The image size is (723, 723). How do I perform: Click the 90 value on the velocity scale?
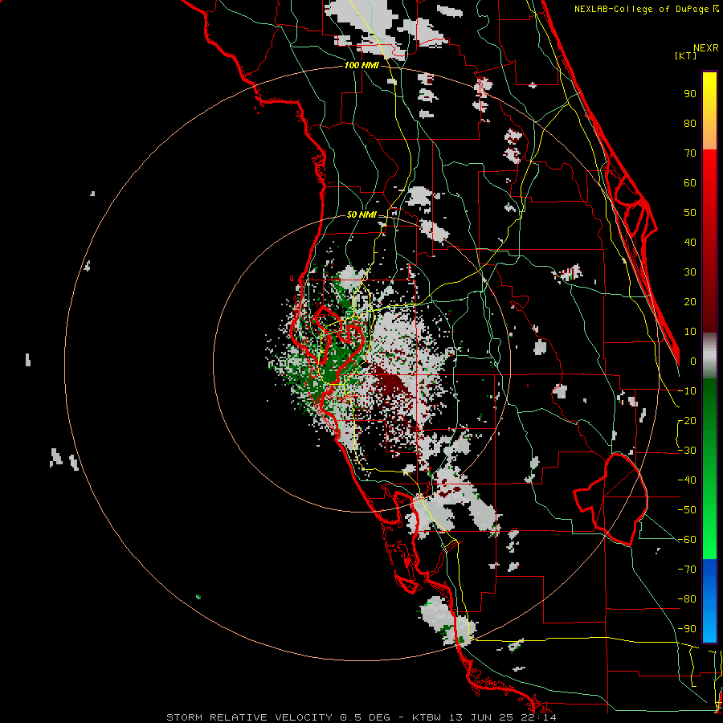(690, 94)
